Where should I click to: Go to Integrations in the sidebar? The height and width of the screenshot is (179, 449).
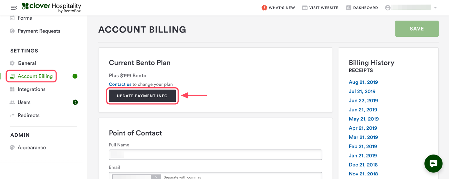point(31,89)
